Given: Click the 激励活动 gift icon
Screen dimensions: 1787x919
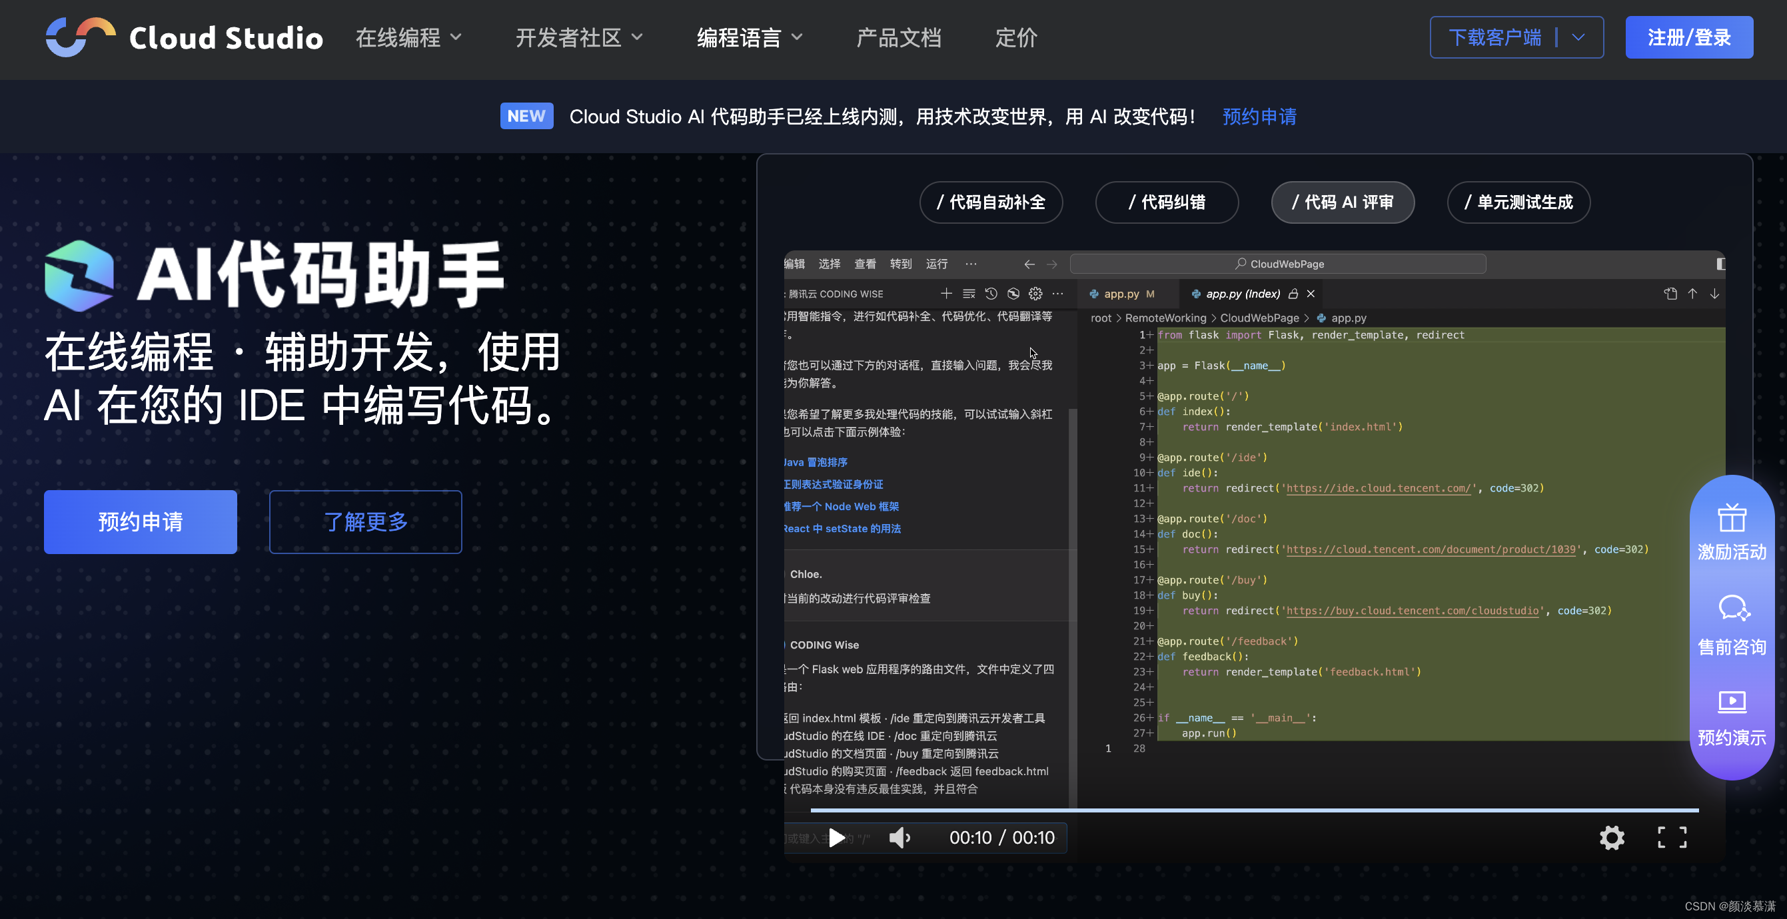Looking at the screenshot, I should pyautogui.click(x=1732, y=519).
